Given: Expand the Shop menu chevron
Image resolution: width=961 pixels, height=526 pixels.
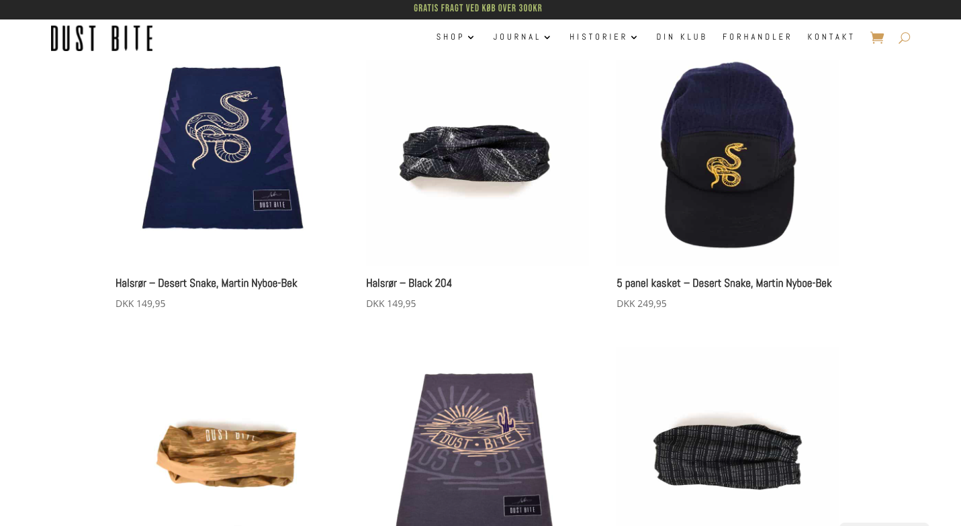Looking at the screenshot, I should pyautogui.click(x=471, y=38).
